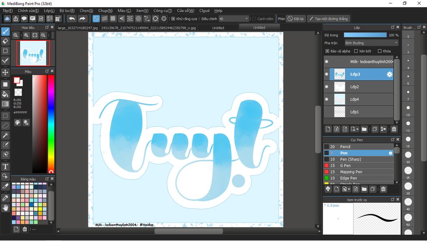Open the Bộ lọc menu
This screenshot has height=241, width=427.
(x=67, y=10)
